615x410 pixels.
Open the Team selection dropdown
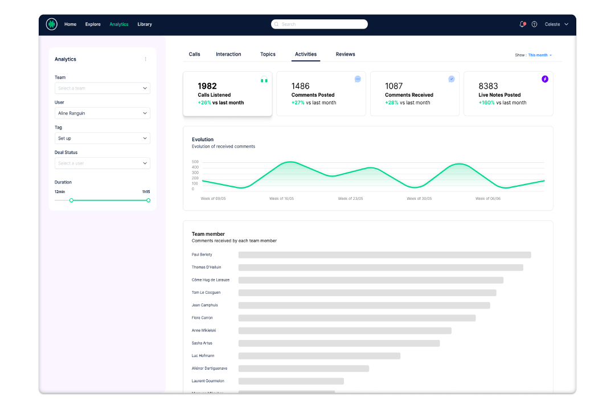coord(102,88)
